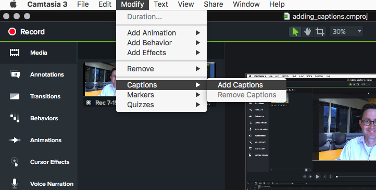Choose Add Captions from the submenu
Screen dimensions: 376x190
coord(246,85)
